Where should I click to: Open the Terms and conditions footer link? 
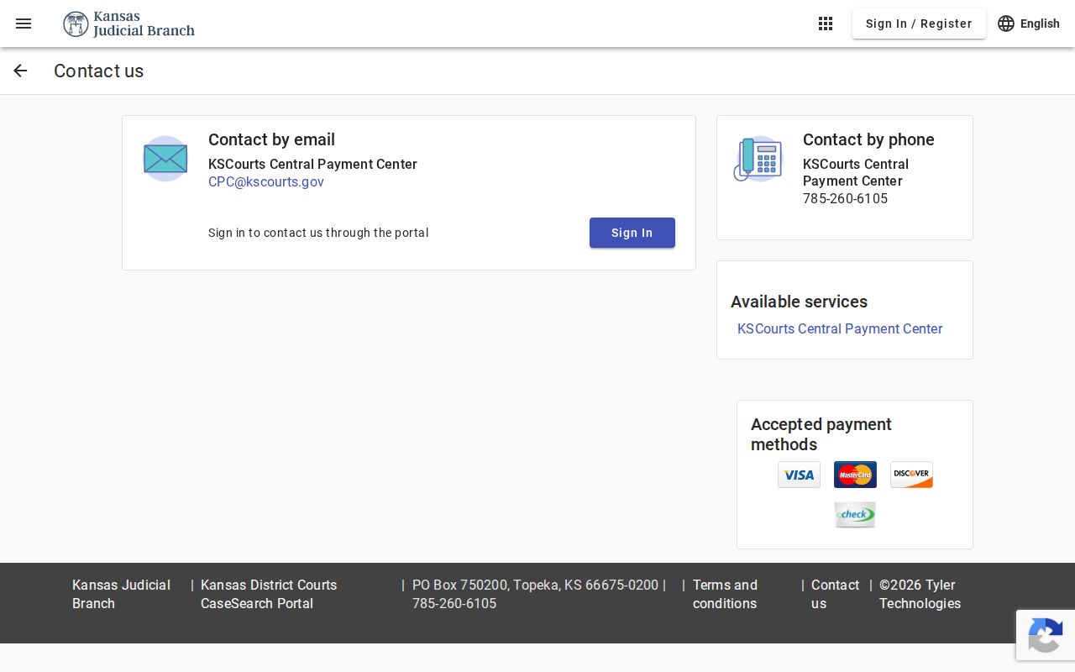(x=725, y=594)
